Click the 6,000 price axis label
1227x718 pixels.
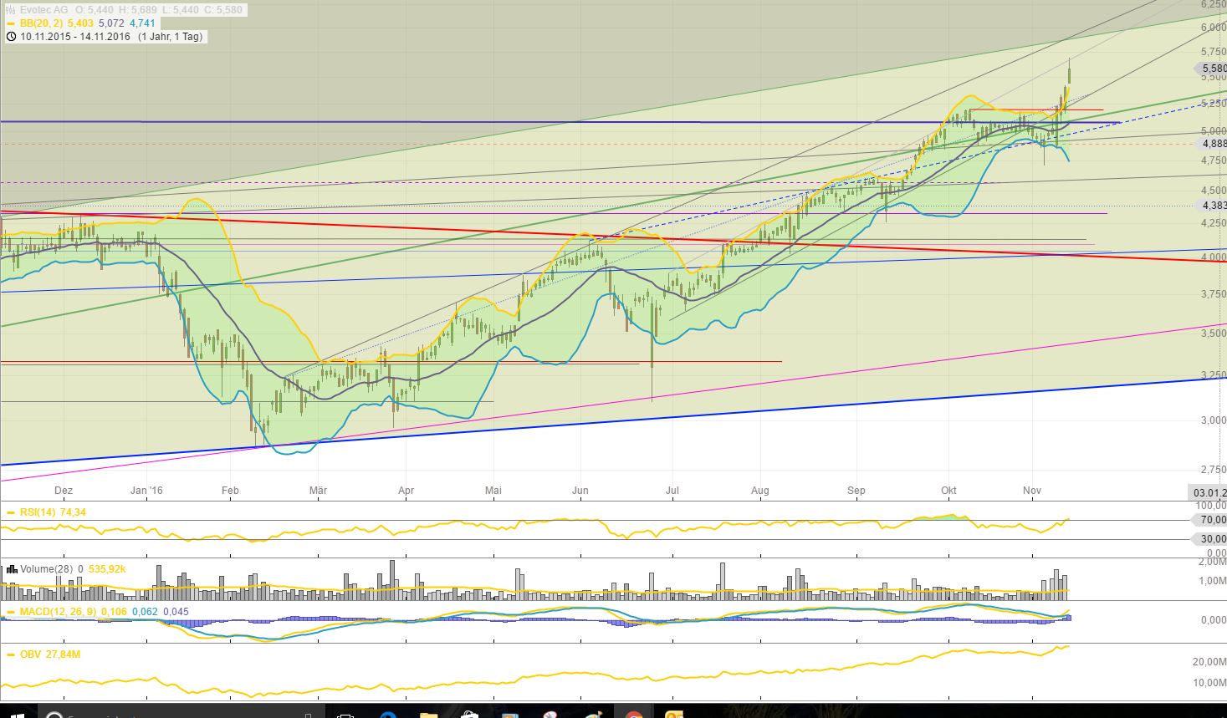1214,28
